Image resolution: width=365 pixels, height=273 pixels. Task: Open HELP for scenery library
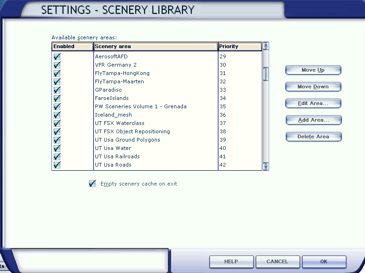[231, 262]
